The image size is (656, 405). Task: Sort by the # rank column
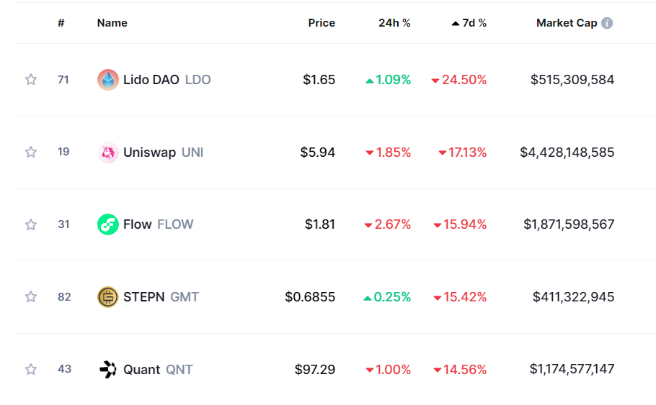tap(61, 23)
